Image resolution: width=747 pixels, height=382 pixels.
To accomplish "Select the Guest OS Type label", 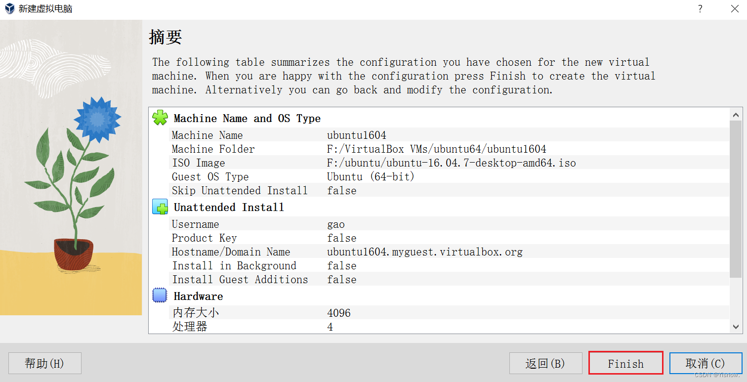I will point(210,177).
